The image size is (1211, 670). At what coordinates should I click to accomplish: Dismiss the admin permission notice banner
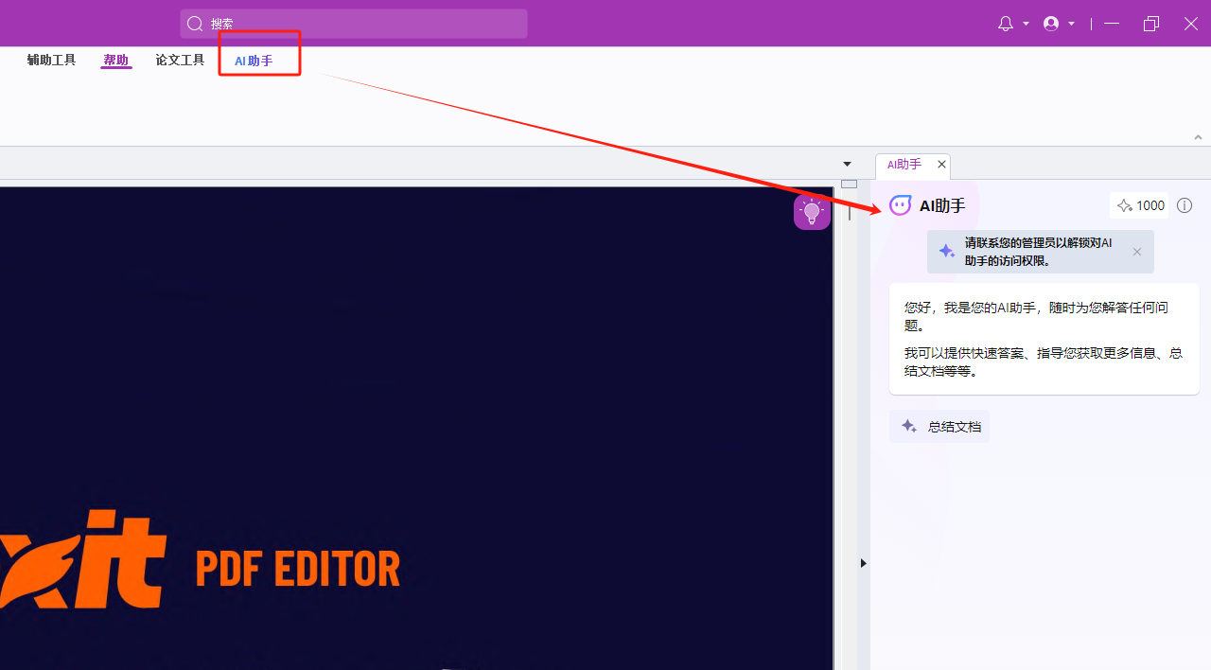click(1137, 252)
